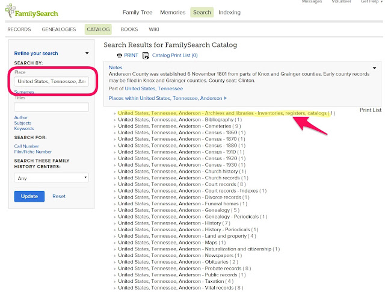
Task: Collapse the Notes panel arrow
Action: tap(374, 68)
